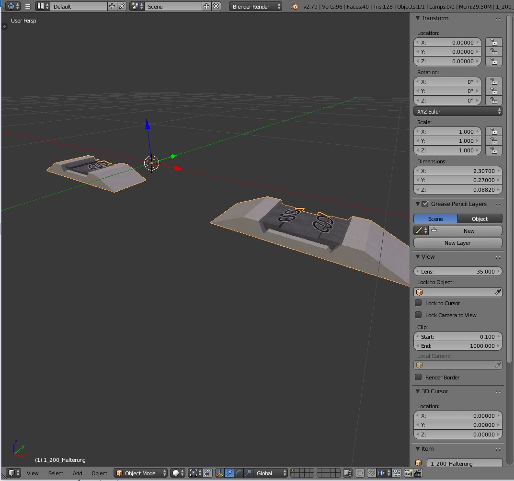Click the eyedropper in Lock to Object
The width and height of the screenshot is (514, 481).
pos(498,292)
